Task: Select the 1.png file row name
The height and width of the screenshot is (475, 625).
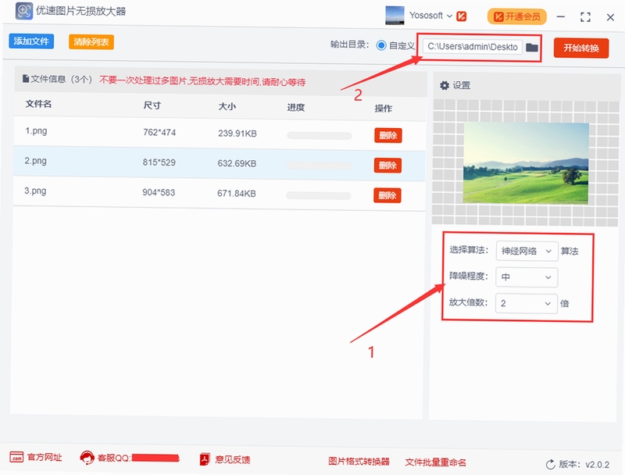Action: click(x=36, y=130)
